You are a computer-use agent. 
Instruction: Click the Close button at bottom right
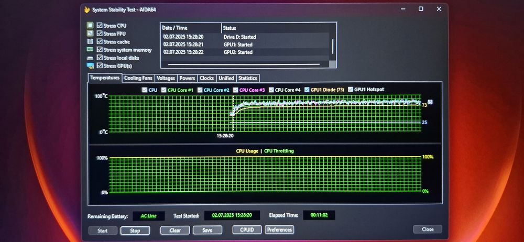point(428,229)
